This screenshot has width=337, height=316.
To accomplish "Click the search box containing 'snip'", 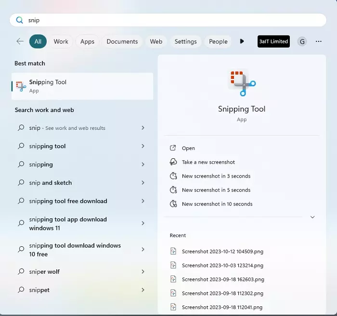I will (x=168, y=20).
